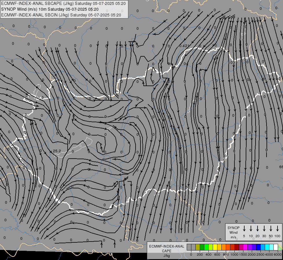
Task: Pick the deep blue CAPE legend swatch
Action: [x=259, y=247]
